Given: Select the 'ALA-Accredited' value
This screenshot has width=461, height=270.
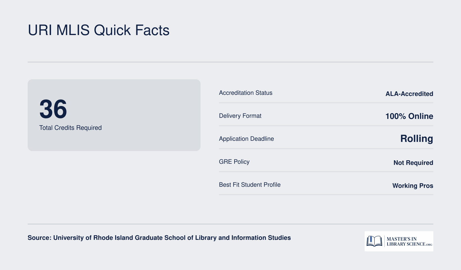Looking at the screenshot, I should (409, 94).
